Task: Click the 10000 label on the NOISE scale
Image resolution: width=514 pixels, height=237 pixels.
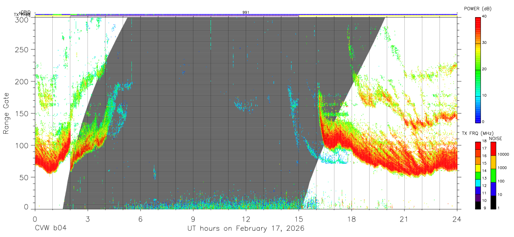Action: click(503, 154)
